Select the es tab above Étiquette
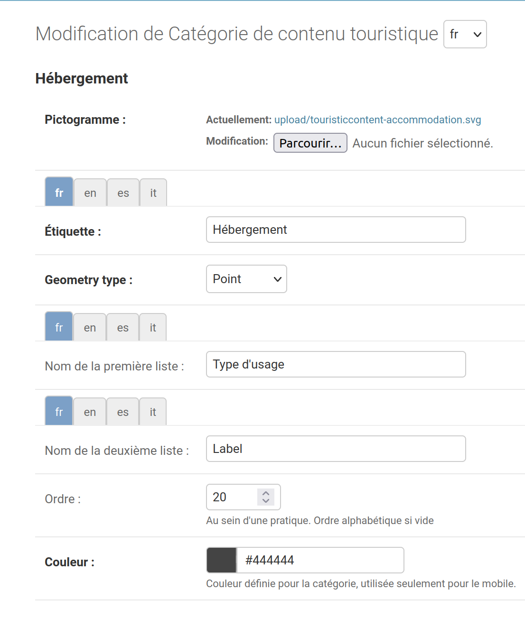Viewport: 525px width, 627px height. click(123, 193)
